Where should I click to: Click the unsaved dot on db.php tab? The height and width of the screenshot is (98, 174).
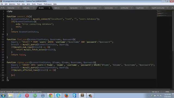pyautogui.click(x=49, y=8)
